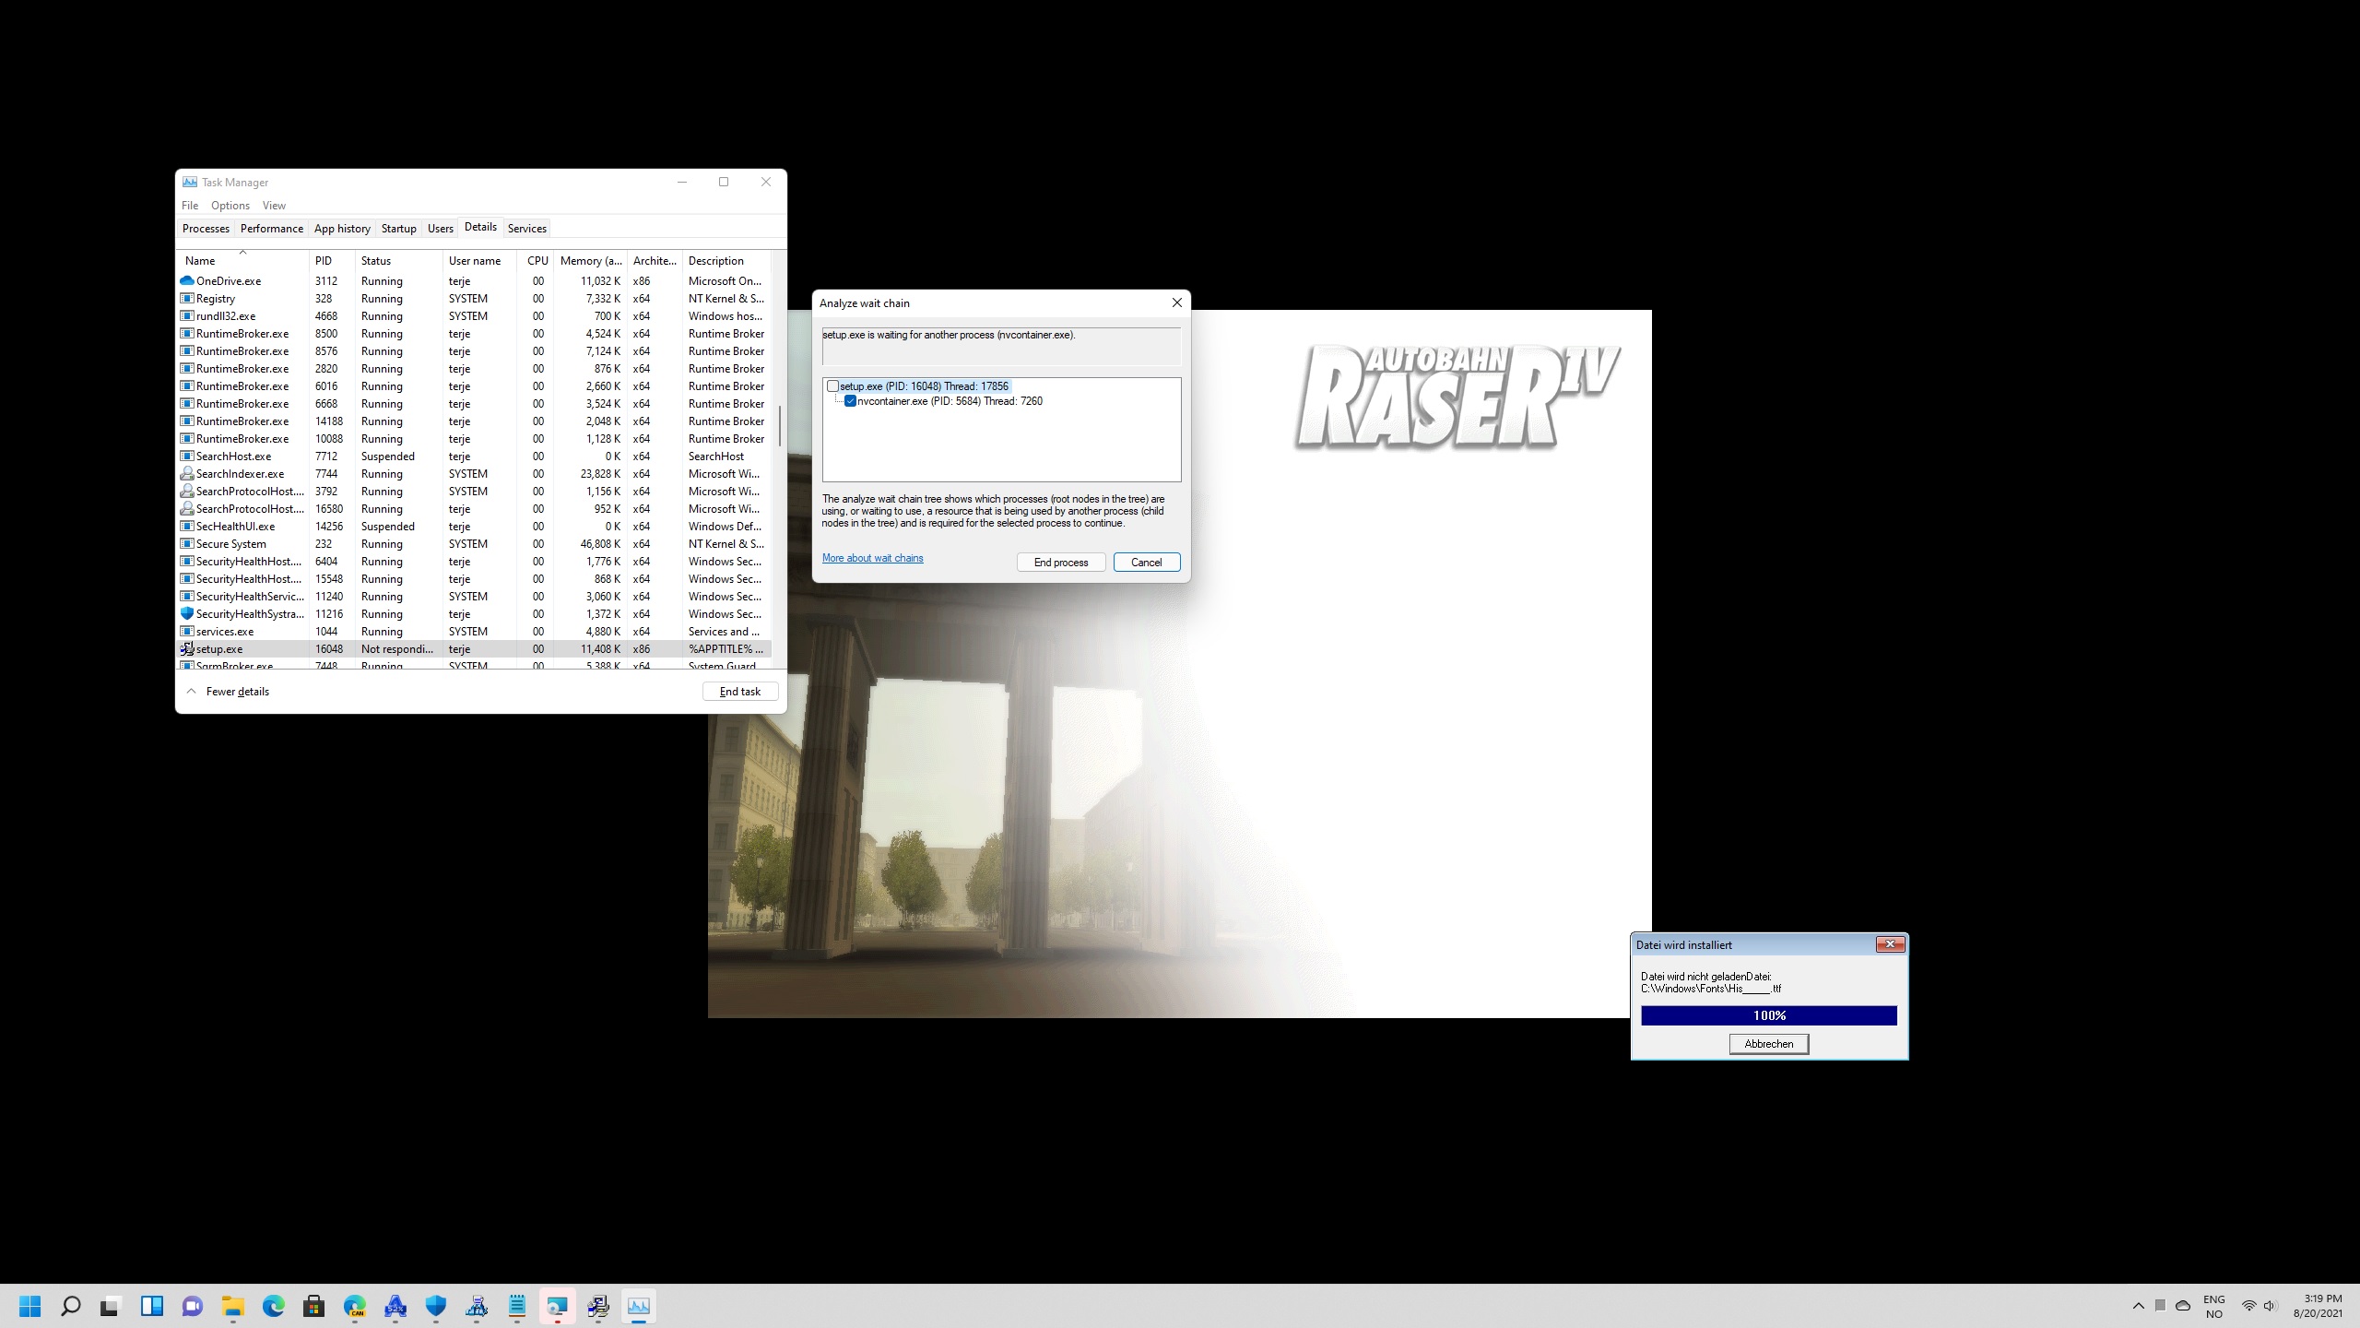Click SecurityHealthSystray shield icon row
Screen dimensions: 2360x1328
187,614
